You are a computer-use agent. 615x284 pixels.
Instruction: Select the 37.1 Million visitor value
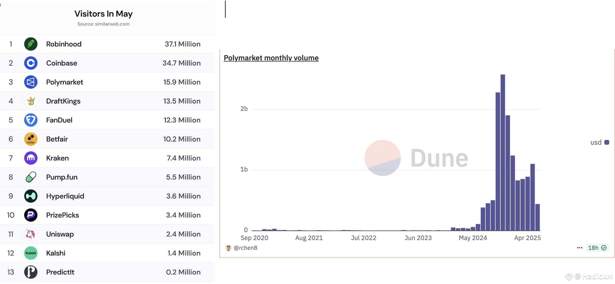click(183, 44)
